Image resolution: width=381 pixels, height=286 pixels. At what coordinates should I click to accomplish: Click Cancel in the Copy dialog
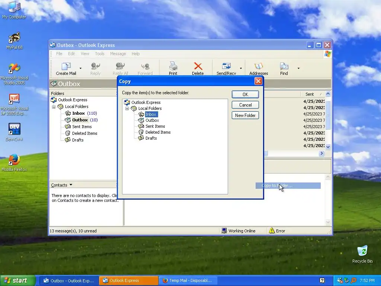tap(245, 105)
